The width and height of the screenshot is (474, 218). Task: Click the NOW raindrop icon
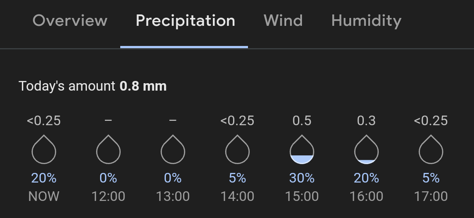click(x=44, y=149)
